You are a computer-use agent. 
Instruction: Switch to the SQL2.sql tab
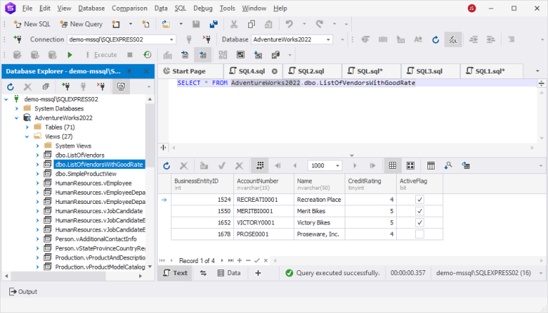point(310,71)
